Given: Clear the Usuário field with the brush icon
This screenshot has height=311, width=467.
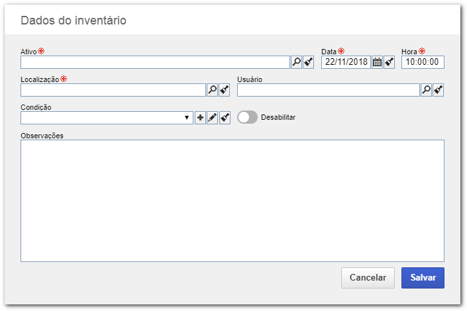Looking at the screenshot, I should [x=439, y=90].
